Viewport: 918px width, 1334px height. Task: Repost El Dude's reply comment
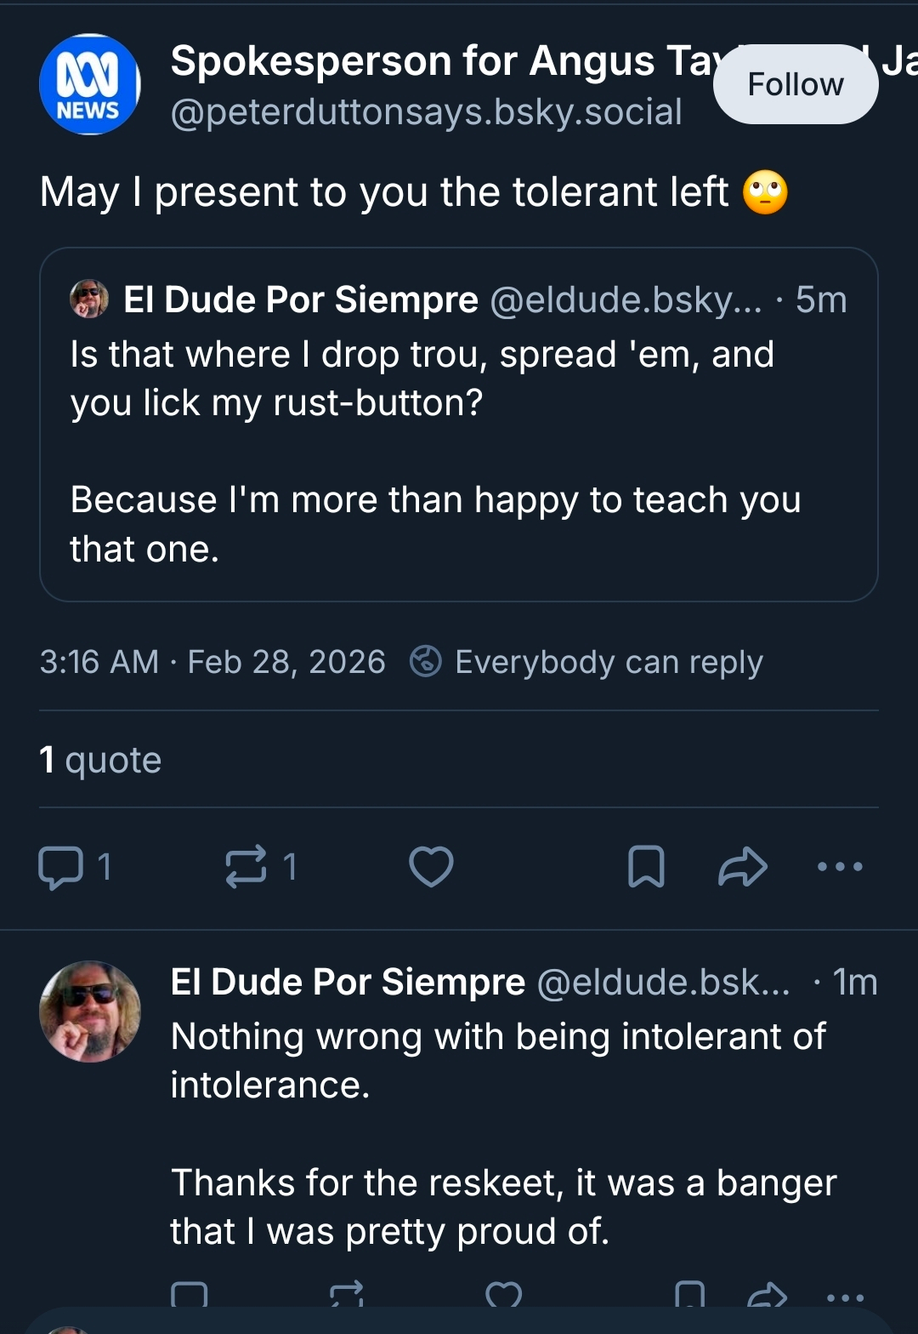click(346, 1296)
